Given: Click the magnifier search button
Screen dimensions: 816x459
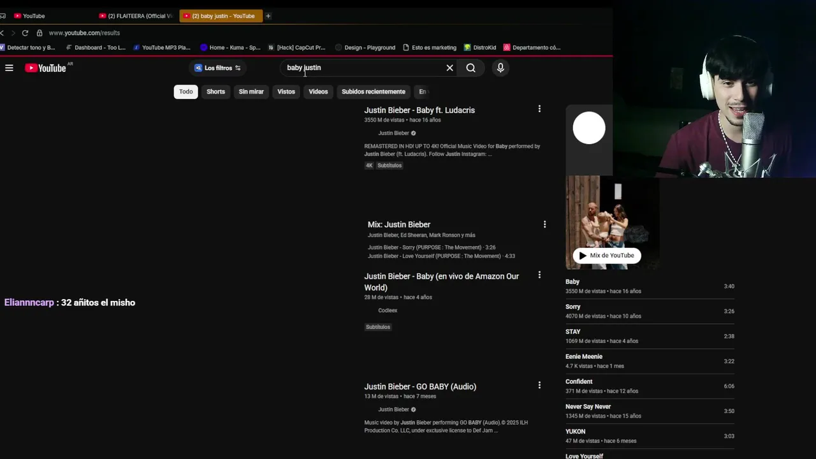Looking at the screenshot, I should [x=470, y=68].
